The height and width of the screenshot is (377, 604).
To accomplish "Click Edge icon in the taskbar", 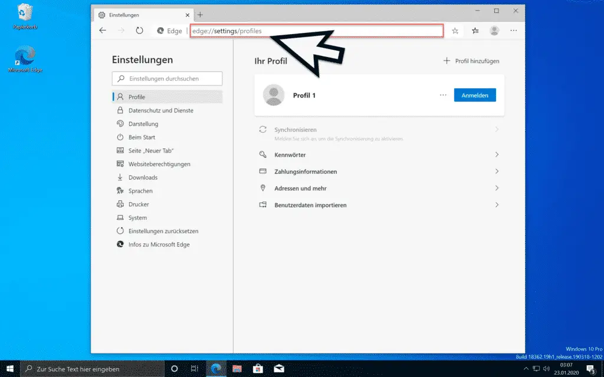I will click(x=216, y=369).
